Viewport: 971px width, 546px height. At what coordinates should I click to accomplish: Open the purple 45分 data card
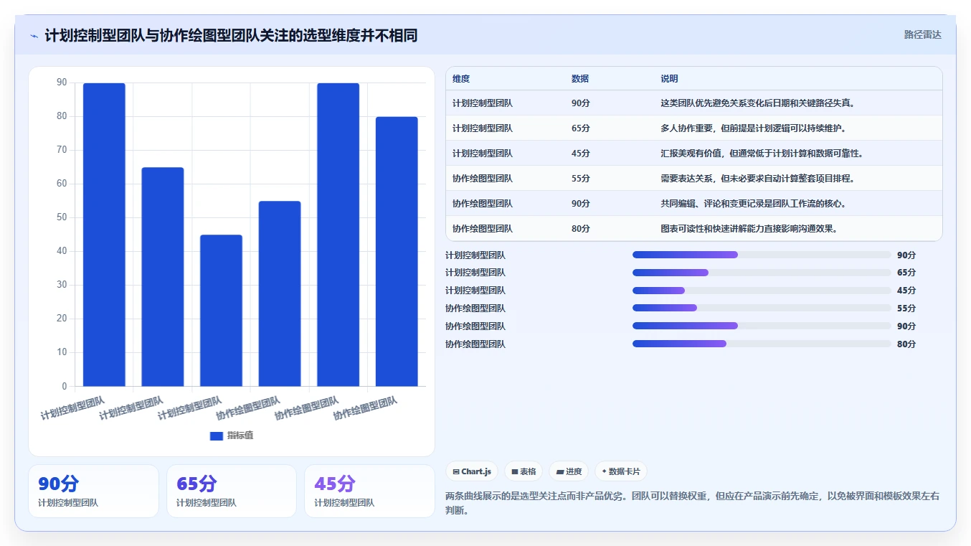coord(369,491)
